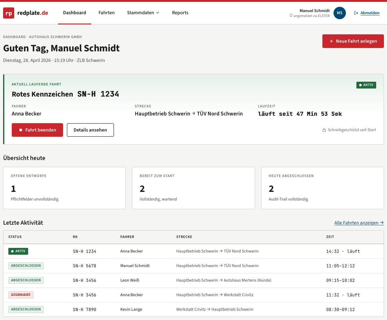The height and width of the screenshot is (320, 387).
Task: Click plate SN-H 3456 in Leon Weiß row
Action: click(x=84, y=280)
